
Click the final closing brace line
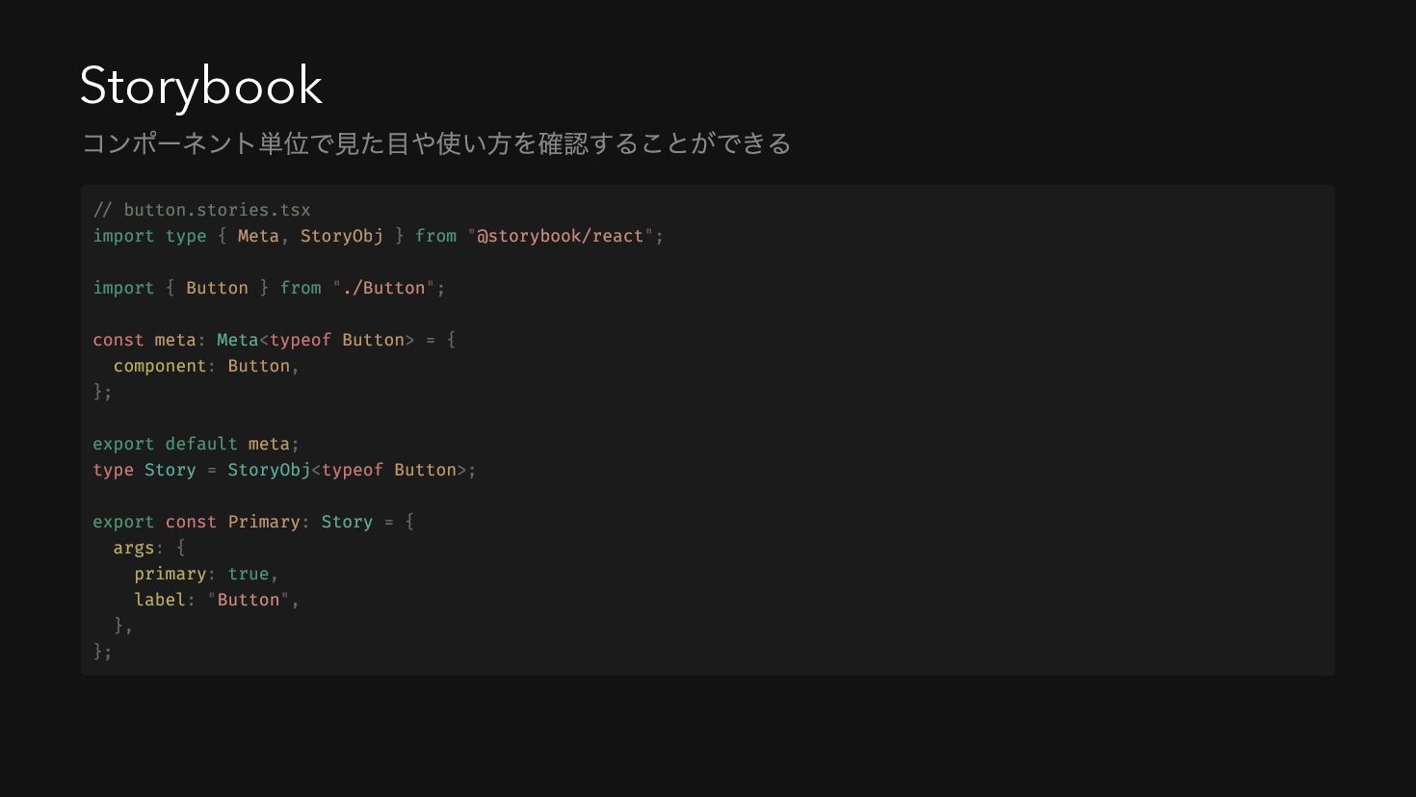(x=102, y=652)
